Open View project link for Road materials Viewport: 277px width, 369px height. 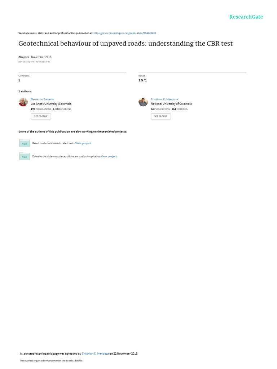pos(83,143)
